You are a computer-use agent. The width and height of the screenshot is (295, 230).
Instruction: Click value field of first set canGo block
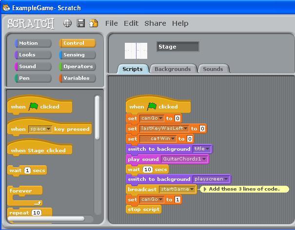click(177, 118)
